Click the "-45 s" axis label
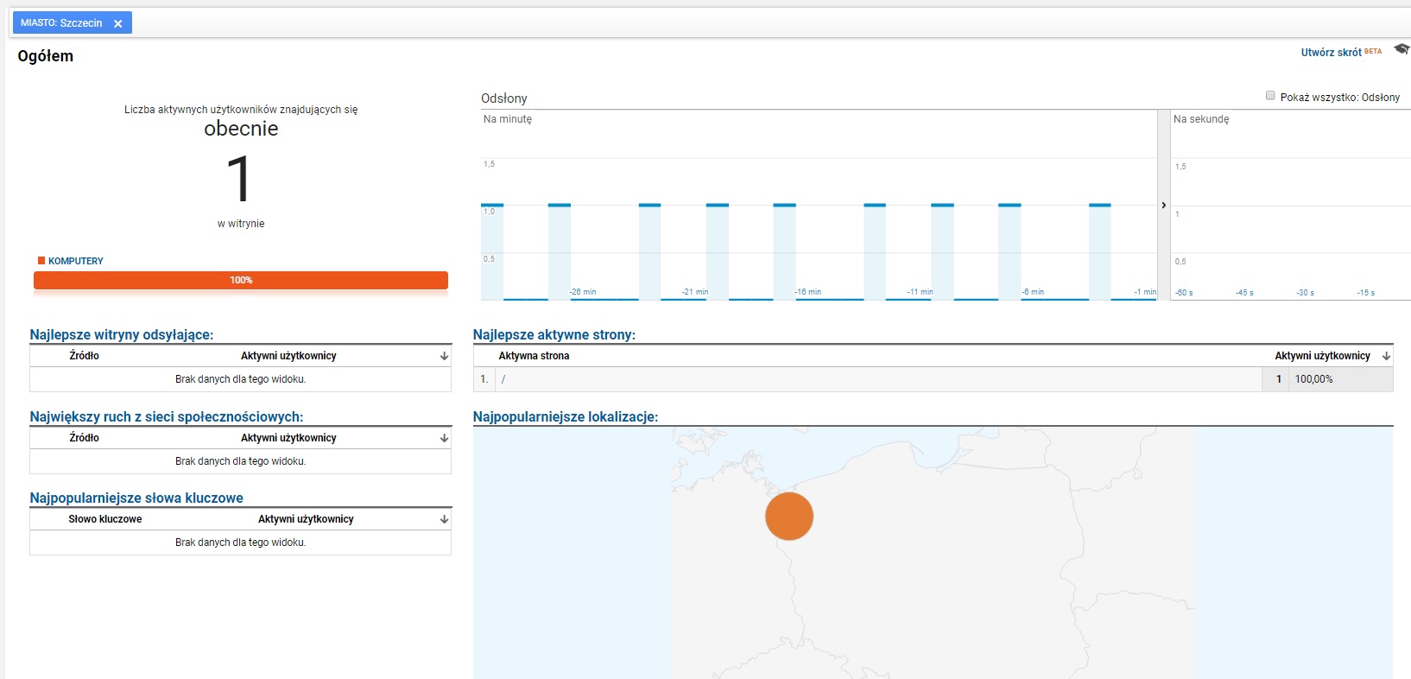This screenshot has width=1411, height=679. pyautogui.click(x=1244, y=293)
